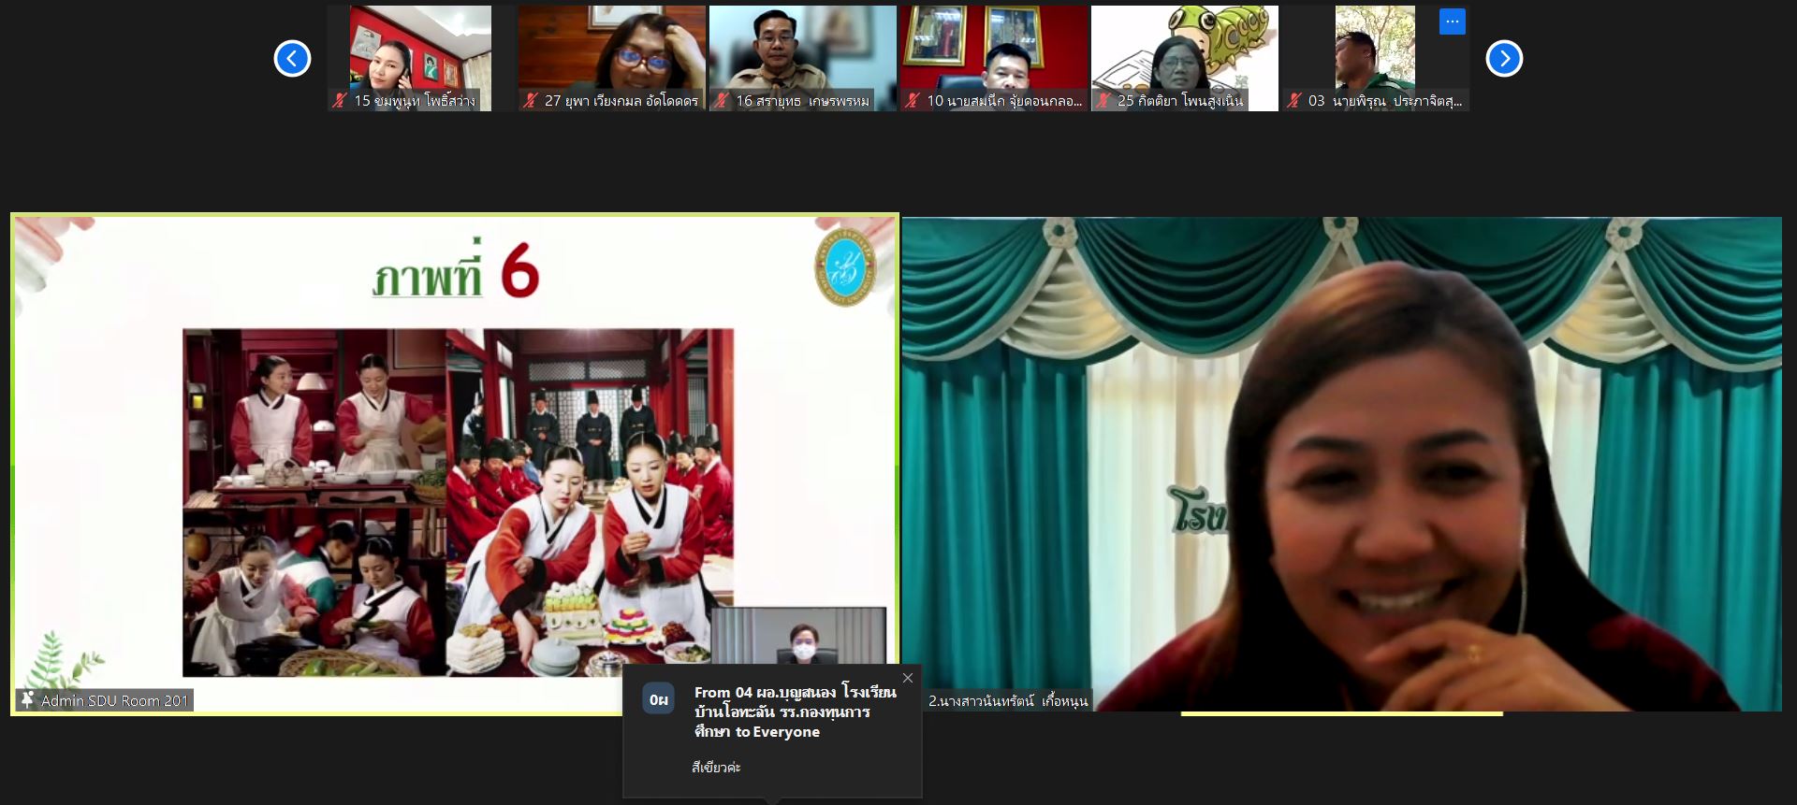Screen dimensions: 1797x805
Task: Click muted microphone icon for participant 25
Action: pyautogui.click(x=1104, y=100)
